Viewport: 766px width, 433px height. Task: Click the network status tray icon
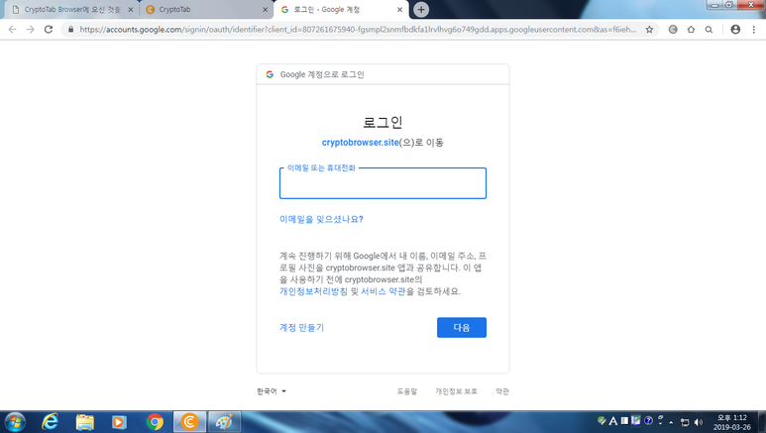click(685, 422)
